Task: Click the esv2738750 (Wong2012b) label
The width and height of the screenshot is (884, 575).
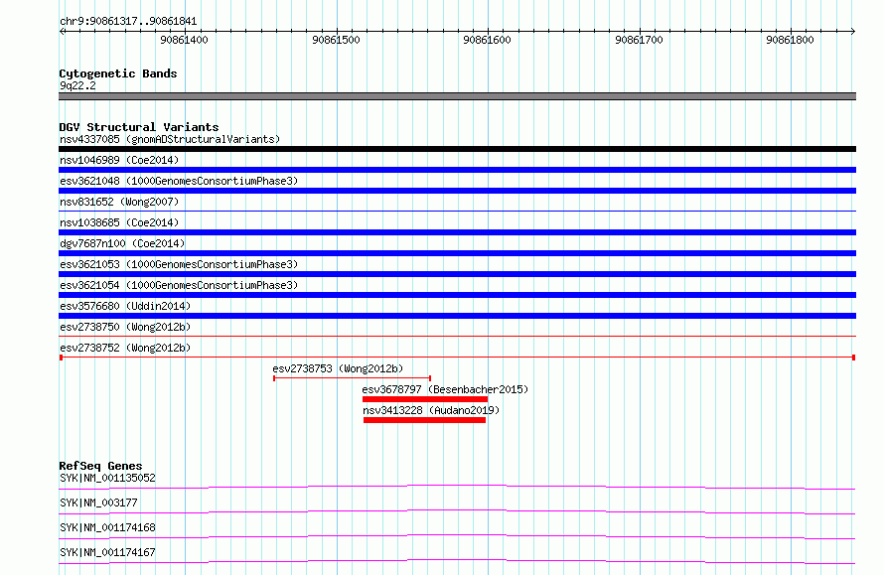Action: [125, 327]
